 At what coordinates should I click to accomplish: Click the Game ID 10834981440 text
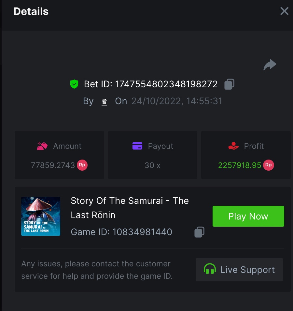[121, 232]
